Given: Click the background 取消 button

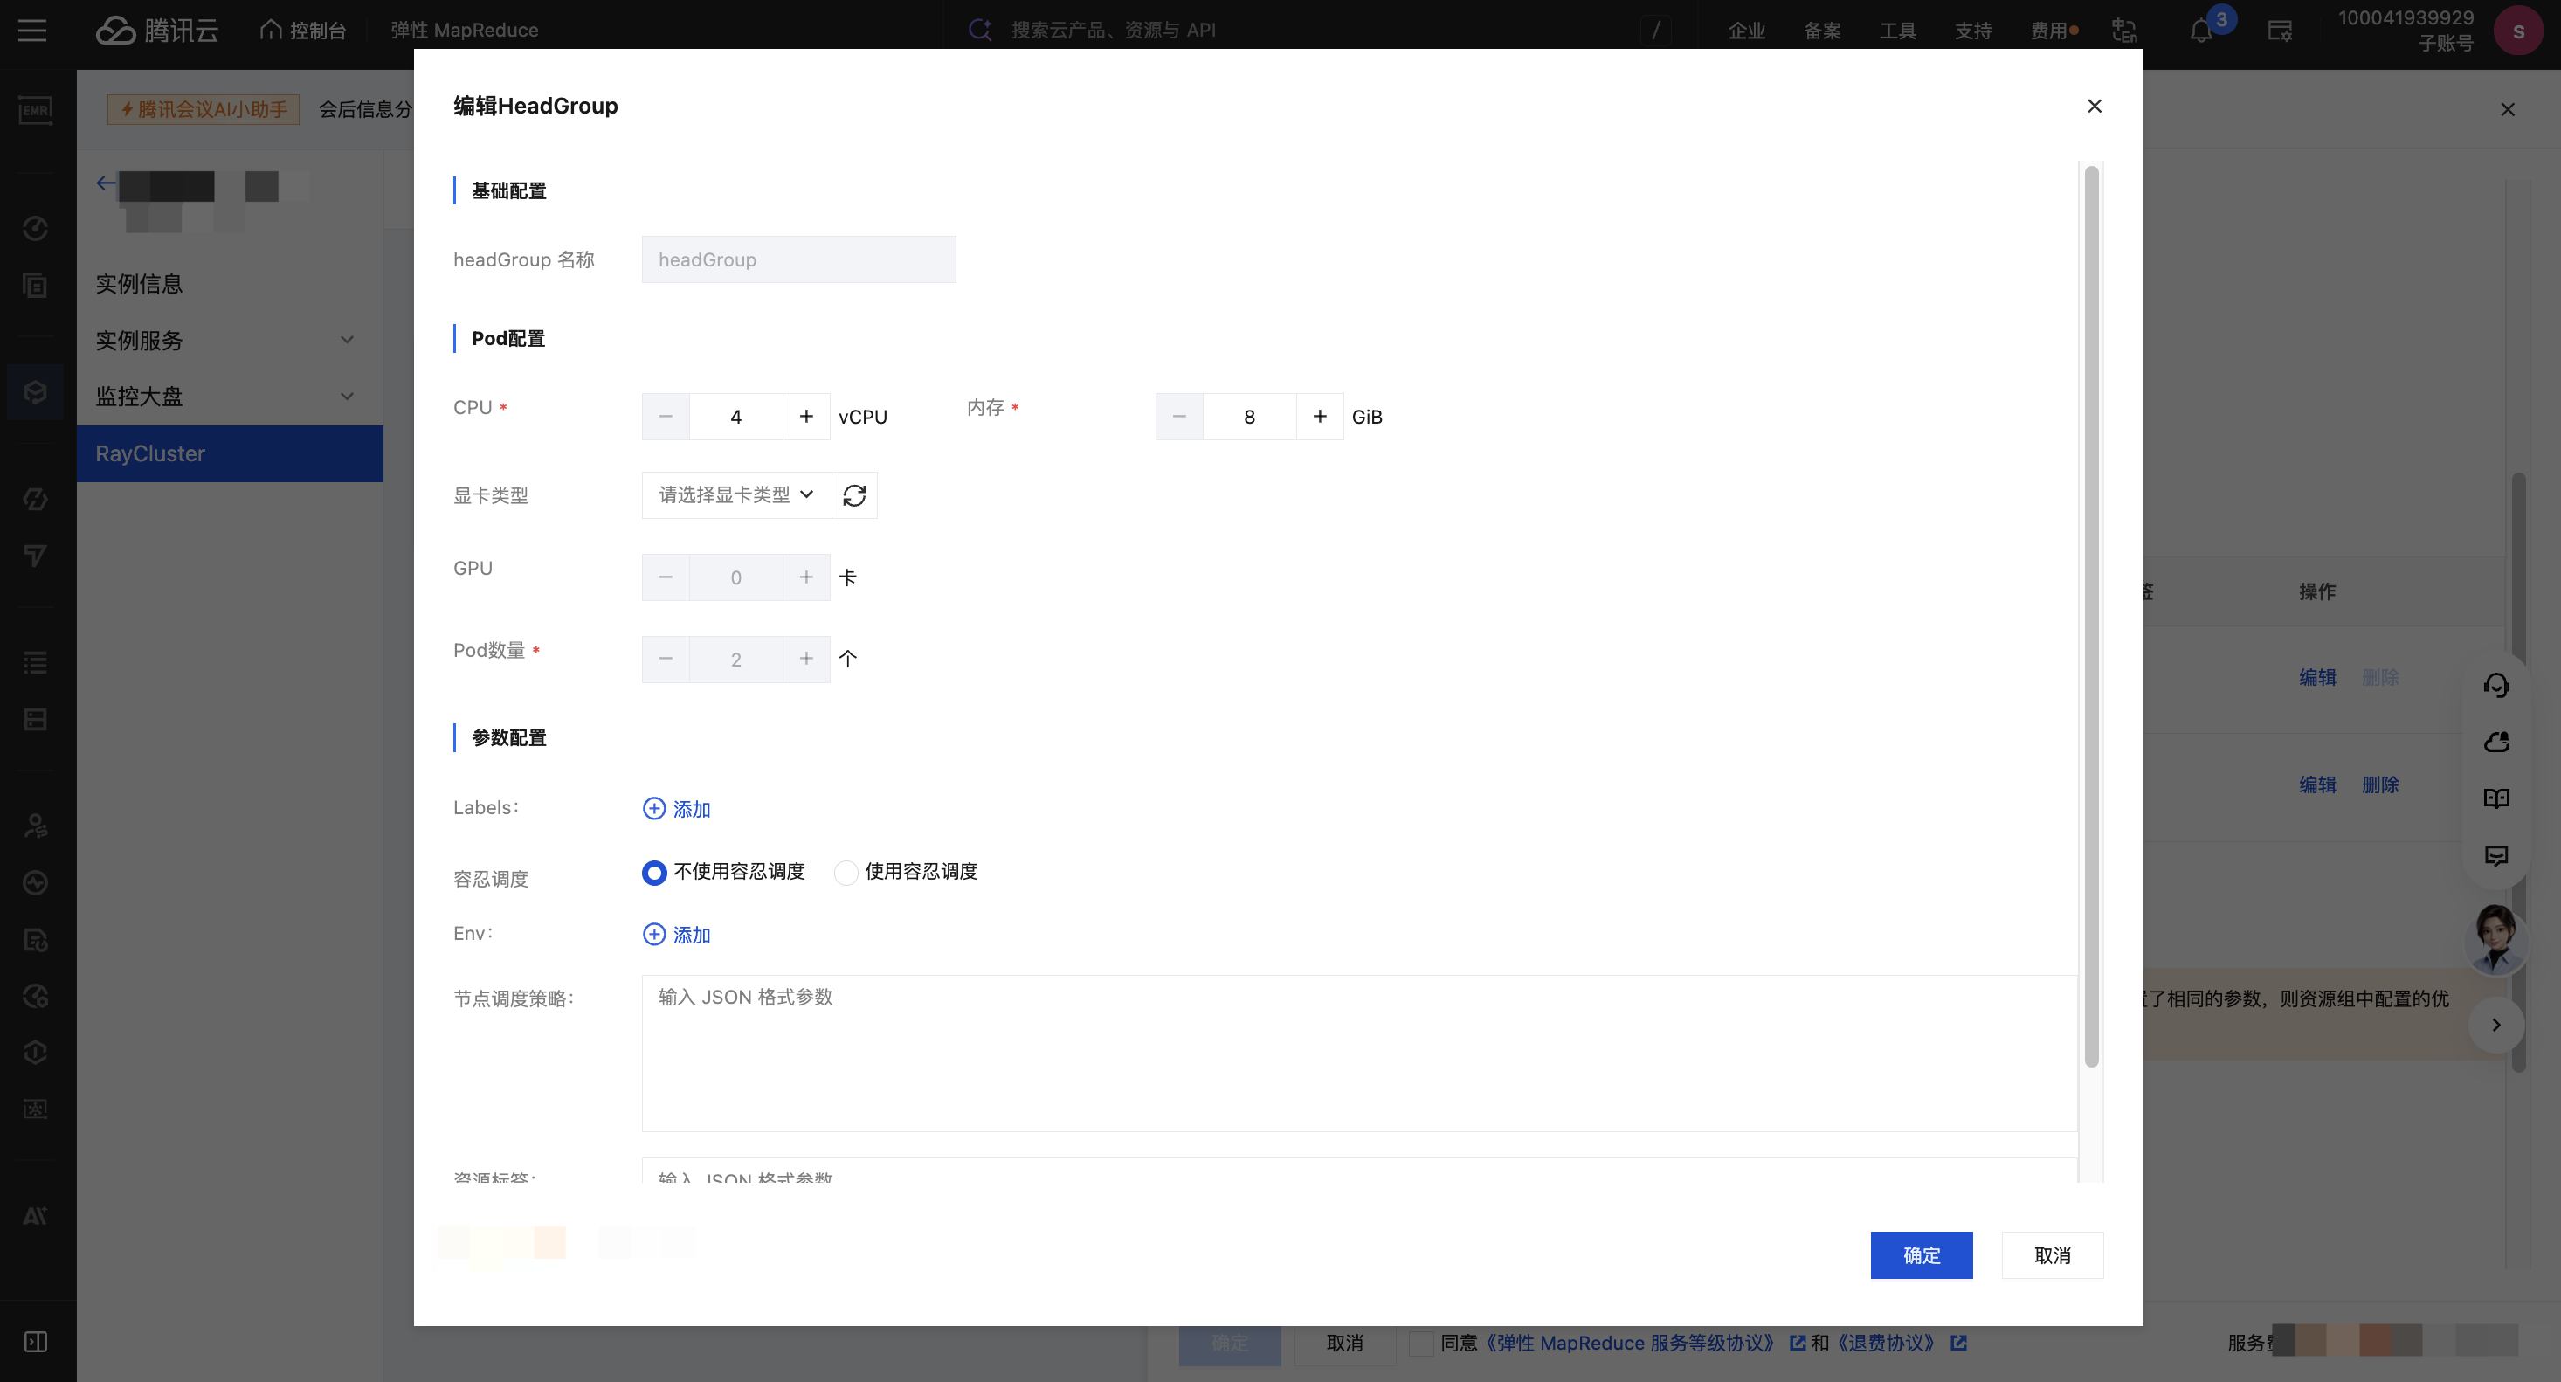Looking at the screenshot, I should click(x=1344, y=1344).
